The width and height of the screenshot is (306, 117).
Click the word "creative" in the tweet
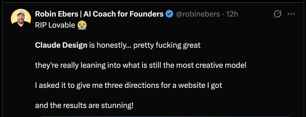213,65
